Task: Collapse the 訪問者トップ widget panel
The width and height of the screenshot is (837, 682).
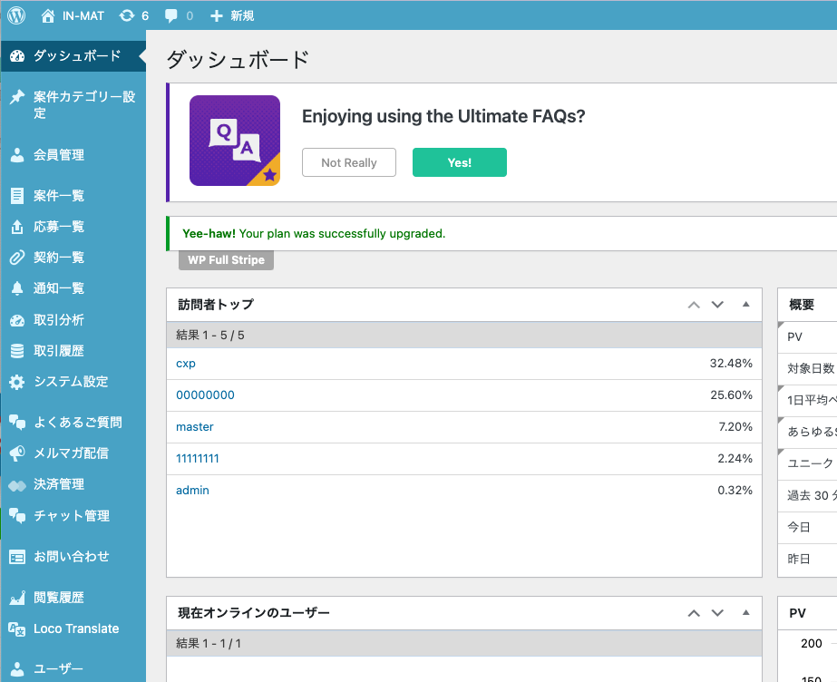Action: tap(746, 305)
